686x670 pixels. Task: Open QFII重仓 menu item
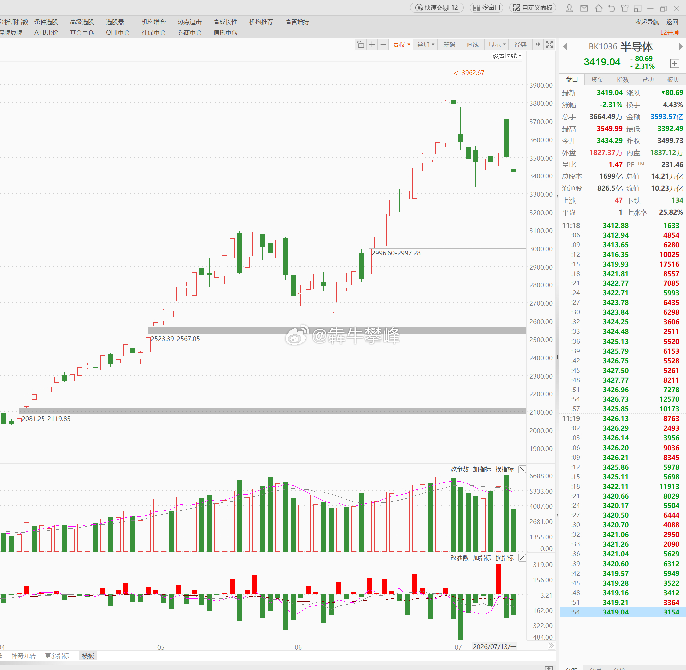click(x=118, y=32)
